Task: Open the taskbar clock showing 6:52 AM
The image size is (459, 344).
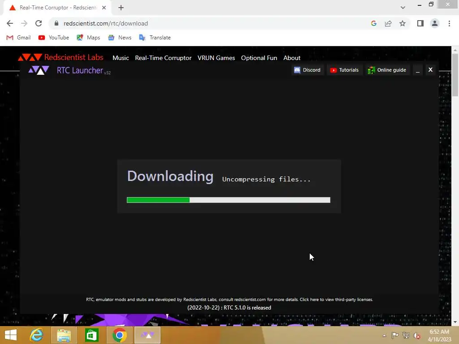Action: pyautogui.click(x=439, y=335)
